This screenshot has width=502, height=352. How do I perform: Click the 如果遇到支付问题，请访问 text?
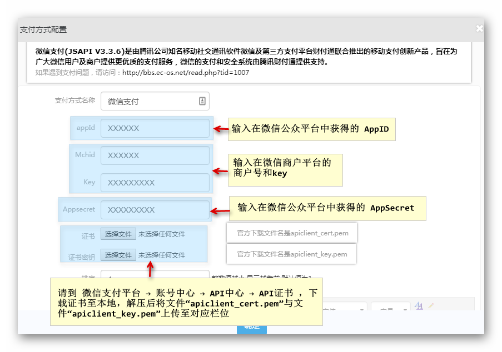pyautogui.click(x=78, y=73)
